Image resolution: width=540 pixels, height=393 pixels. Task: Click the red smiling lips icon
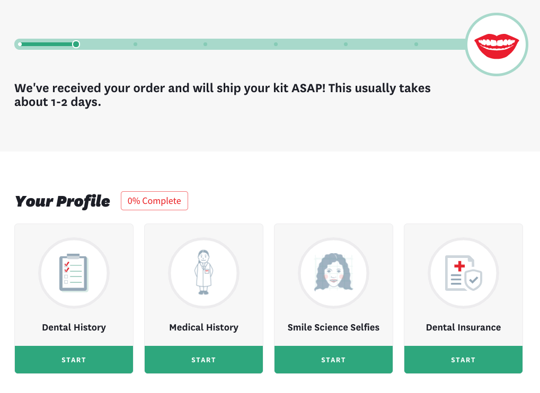[x=497, y=44]
